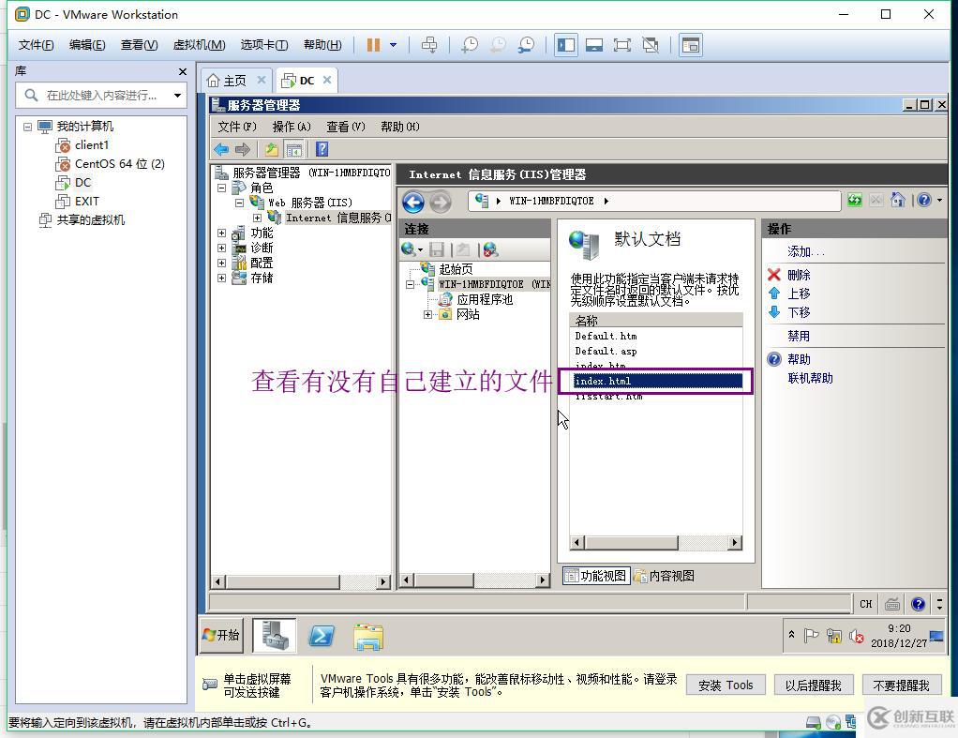Screen dimensions: 958x738
Task: Open the console view settings icon
Action: [691, 45]
